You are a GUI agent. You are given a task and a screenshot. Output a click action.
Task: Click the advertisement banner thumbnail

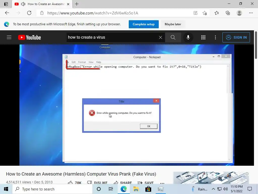tap(211, 178)
